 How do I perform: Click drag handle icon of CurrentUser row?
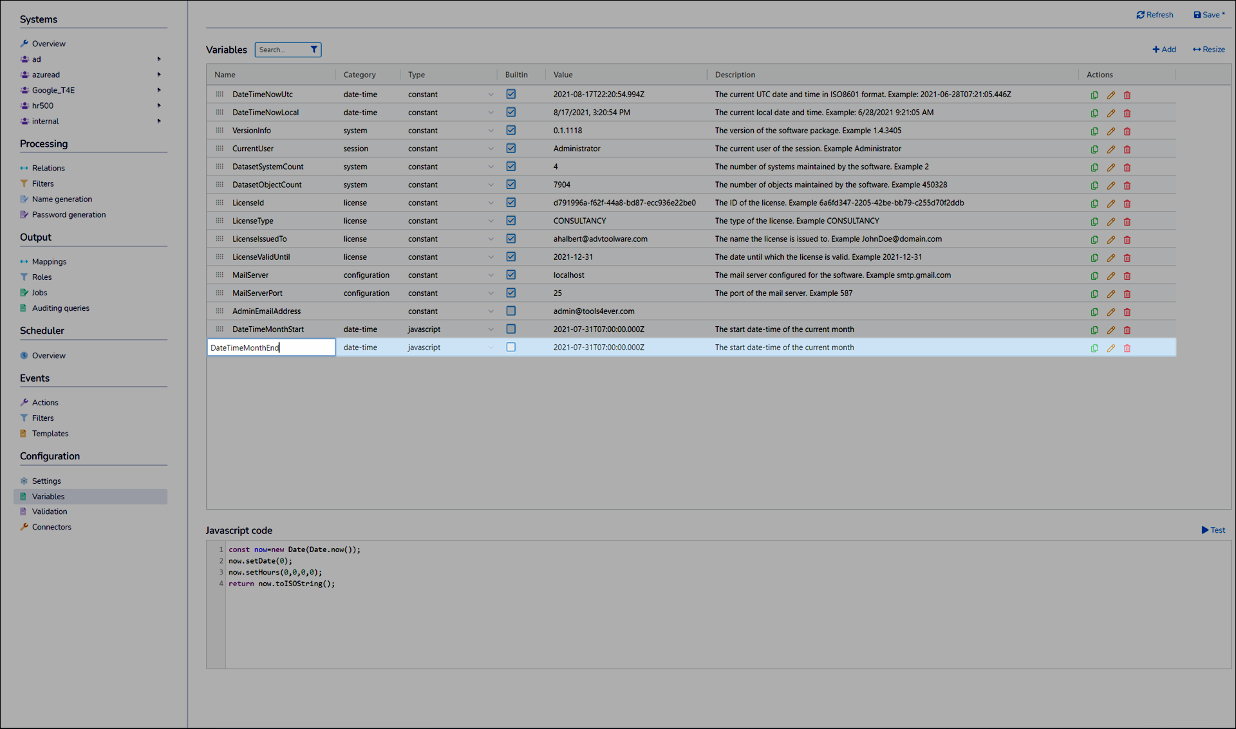click(220, 149)
